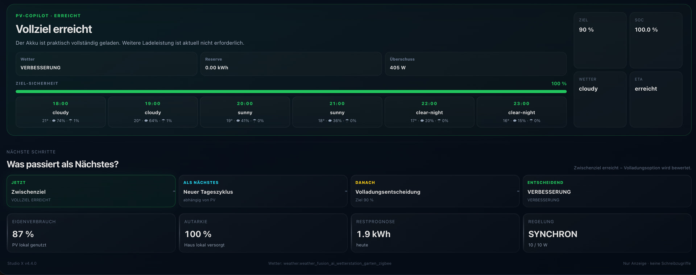This screenshot has height=275, width=696.
Task: Click the 21:00 time label
Action: [x=337, y=104]
